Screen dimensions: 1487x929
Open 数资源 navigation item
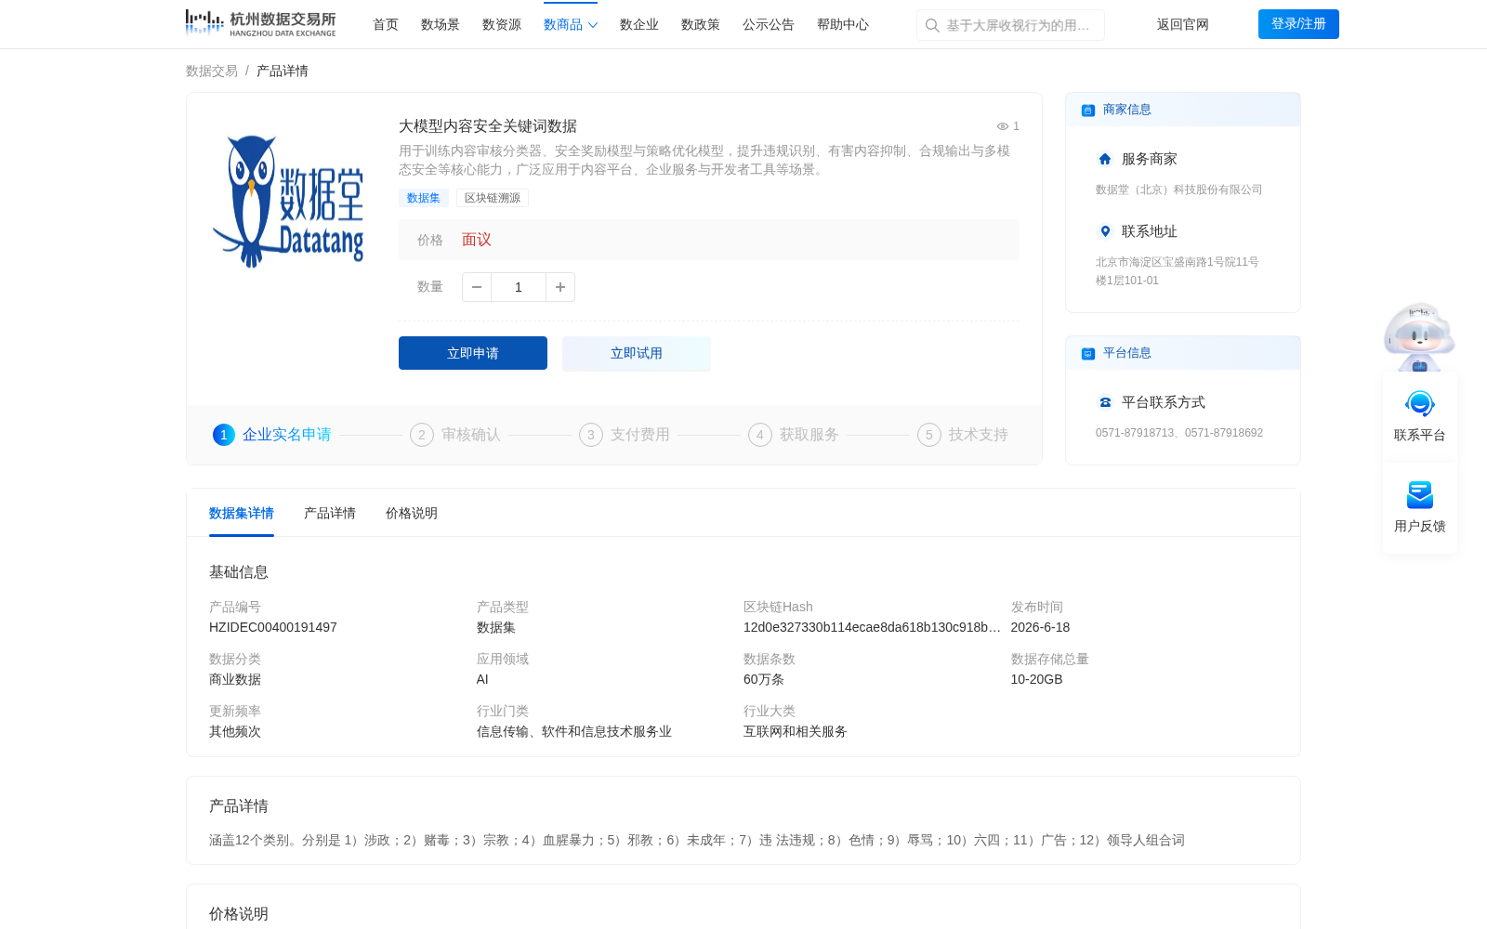(502, 24)
